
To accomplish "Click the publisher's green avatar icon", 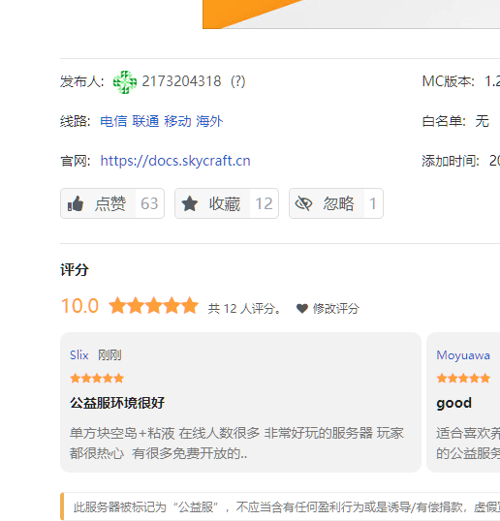I will tap(125, 81).
